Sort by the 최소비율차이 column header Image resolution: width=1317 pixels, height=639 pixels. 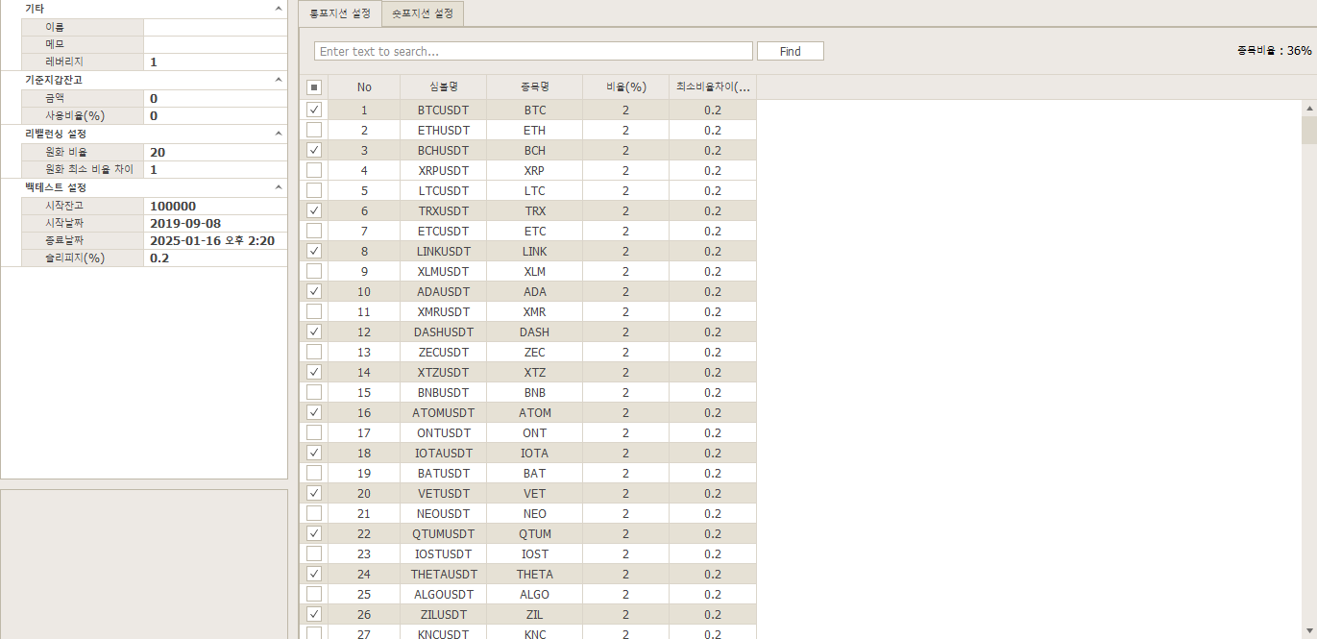(x=713, y=86)
